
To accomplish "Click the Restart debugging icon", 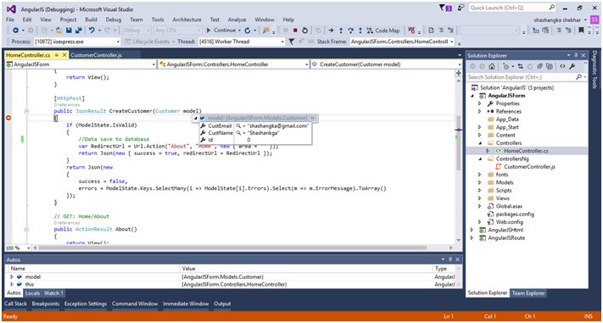I will [304, 31].
